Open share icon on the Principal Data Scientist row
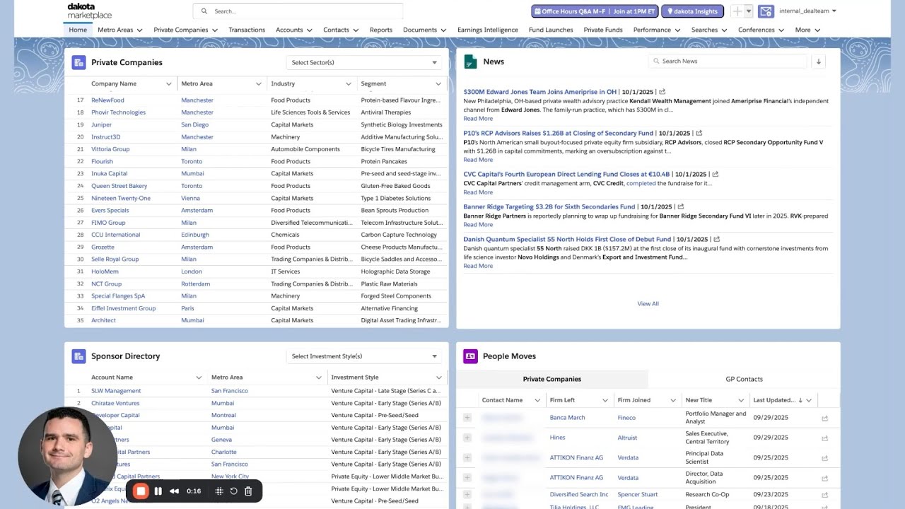This screenshot has width=905, height=509. click(x=824, y=458)
